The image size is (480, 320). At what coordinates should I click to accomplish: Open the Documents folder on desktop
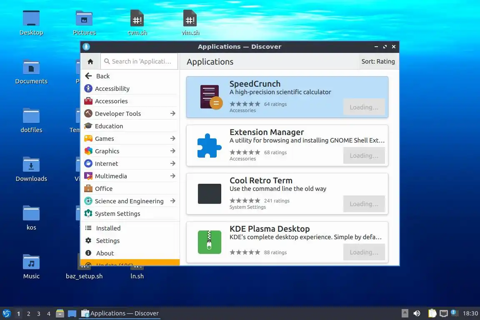(x=31, y=72)
